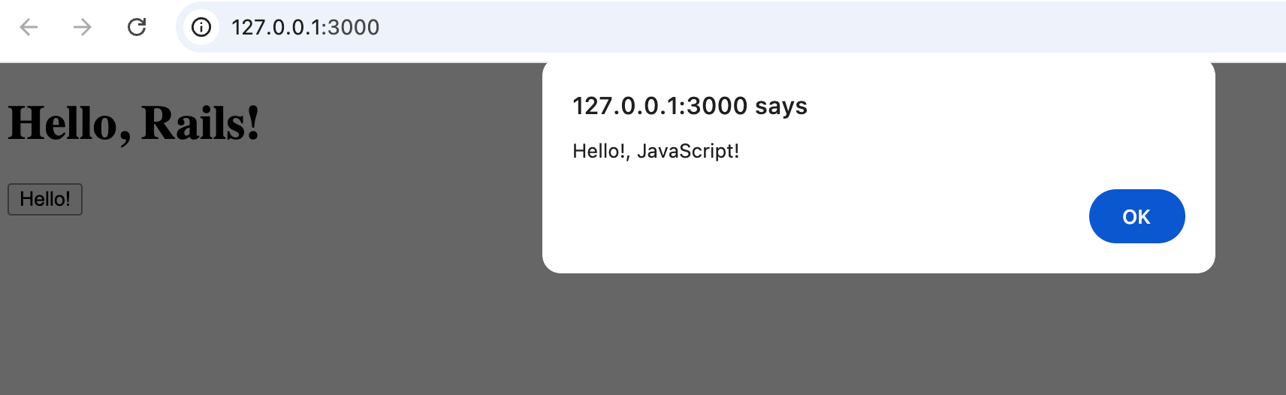Reload the page with the refresh icon
The width and height of the screenshot is (1286, 395).
(x=137, y=27)
